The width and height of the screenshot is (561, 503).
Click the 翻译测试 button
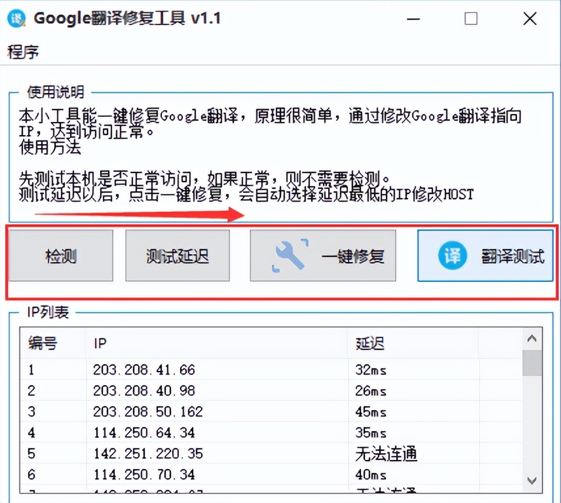[485, 256]
